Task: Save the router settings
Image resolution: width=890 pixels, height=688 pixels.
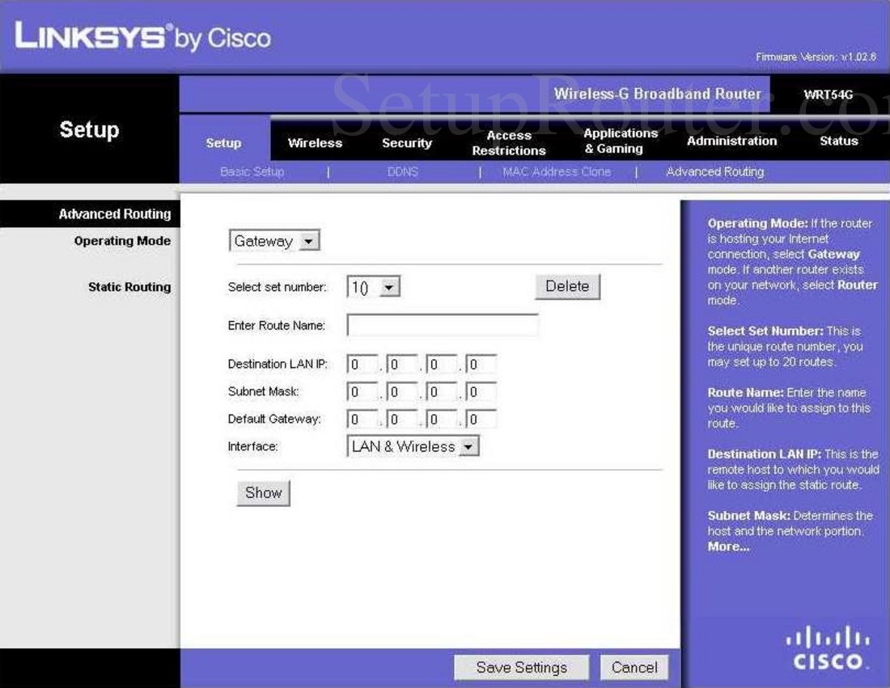Action: point(520,667)
